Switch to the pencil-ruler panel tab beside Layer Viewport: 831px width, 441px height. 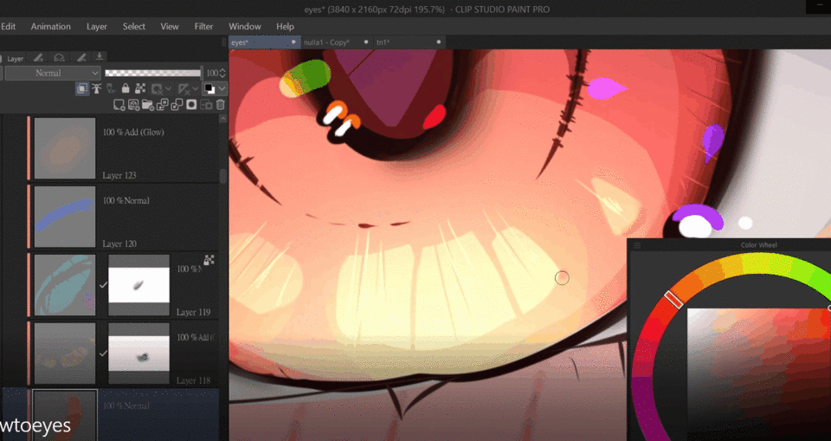coord(38,57)
